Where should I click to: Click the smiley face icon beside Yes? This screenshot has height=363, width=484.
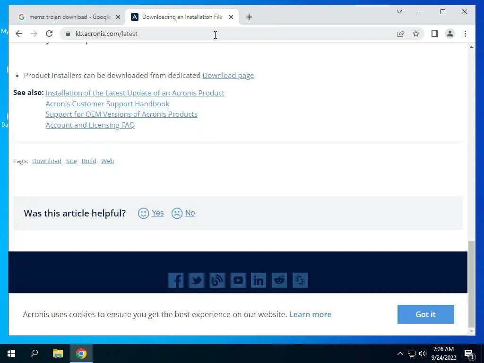pyautogui.click(x=143, y=213)
